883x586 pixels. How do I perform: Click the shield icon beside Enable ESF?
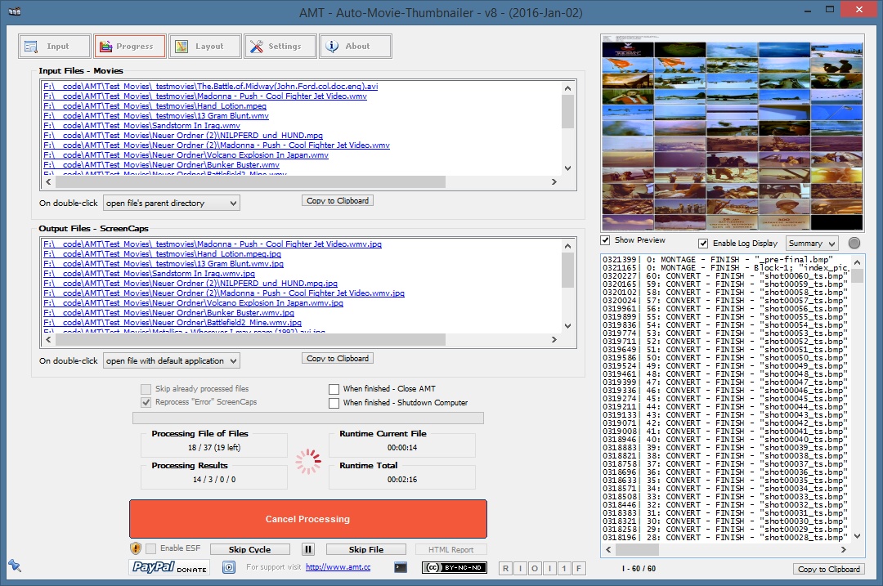point(136,549)
